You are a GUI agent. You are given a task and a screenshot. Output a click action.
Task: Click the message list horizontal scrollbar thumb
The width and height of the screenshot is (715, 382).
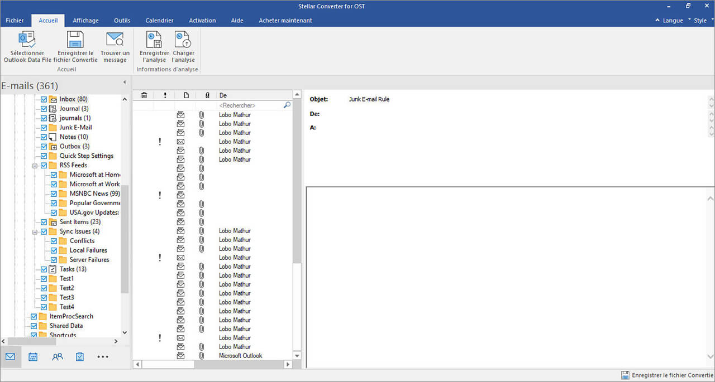click(x=167, y=364)
